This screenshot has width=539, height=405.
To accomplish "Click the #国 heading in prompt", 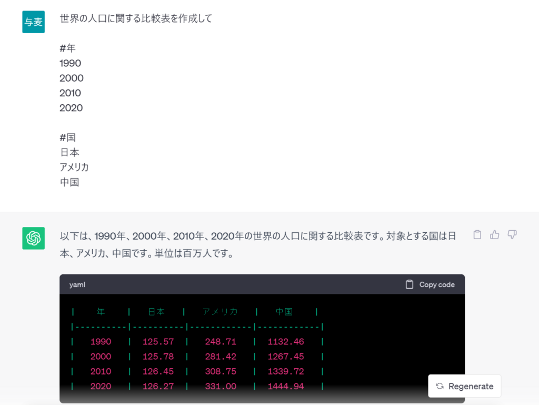I will pyautogui.click(x=67, y=137).
